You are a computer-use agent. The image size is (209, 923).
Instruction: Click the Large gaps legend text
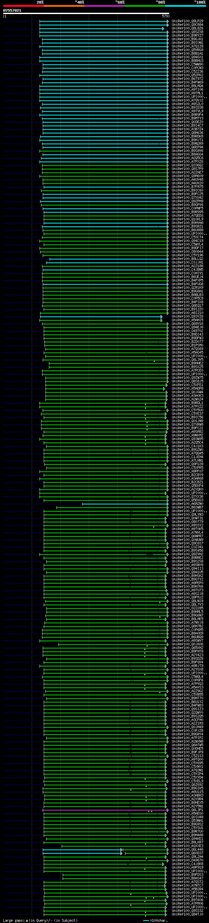point(40,920)
